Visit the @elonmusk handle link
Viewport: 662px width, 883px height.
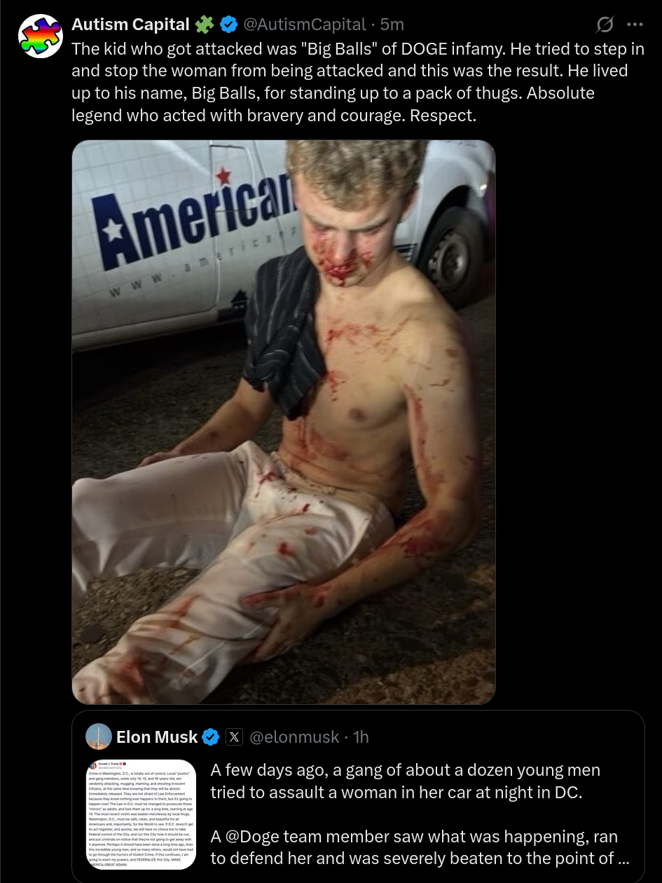[294, 737]
